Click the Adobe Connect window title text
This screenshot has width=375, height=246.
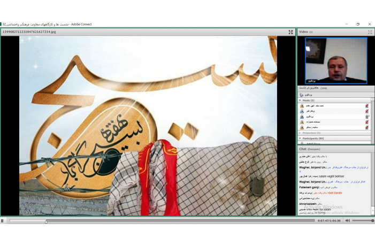47,24
